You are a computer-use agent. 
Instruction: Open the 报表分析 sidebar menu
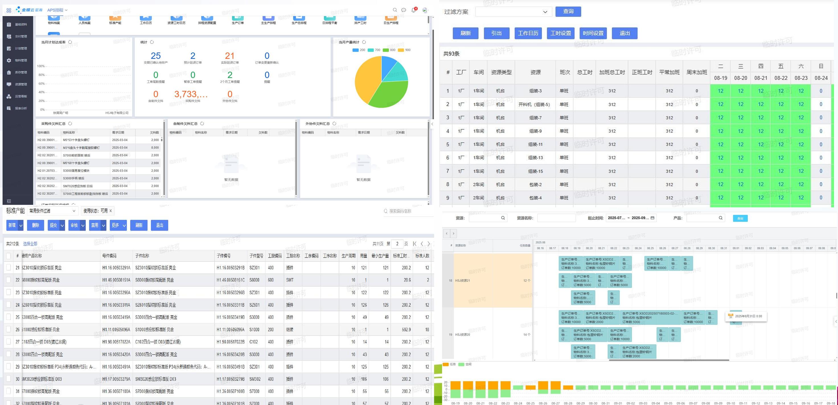point(18,108)
